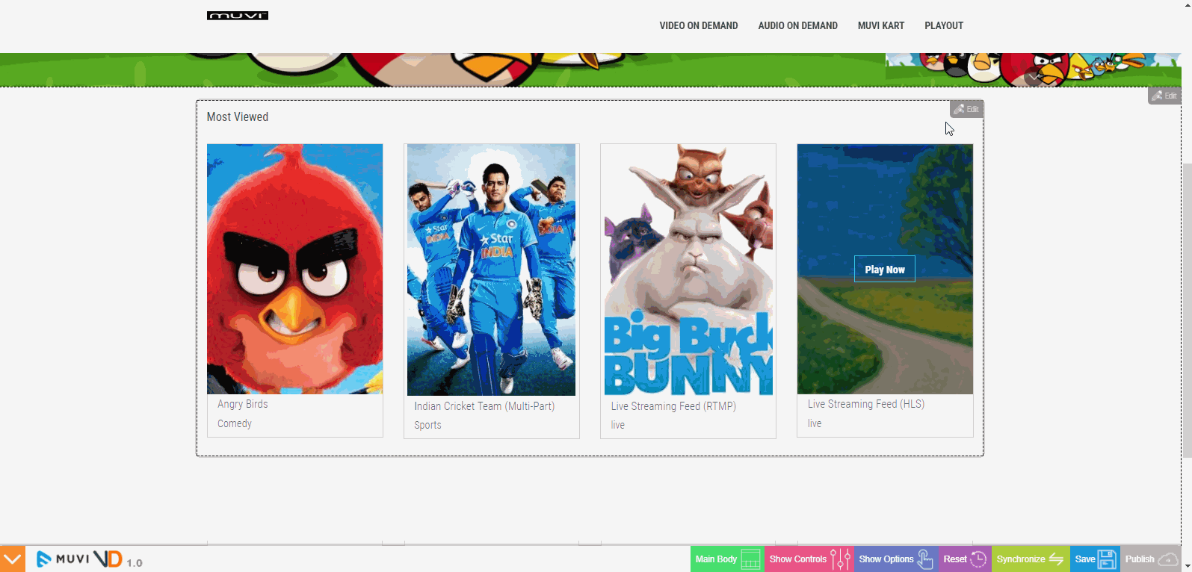1192x572 pixels.
Task: Click Angry Birds title text
Action: coord(243,404)
